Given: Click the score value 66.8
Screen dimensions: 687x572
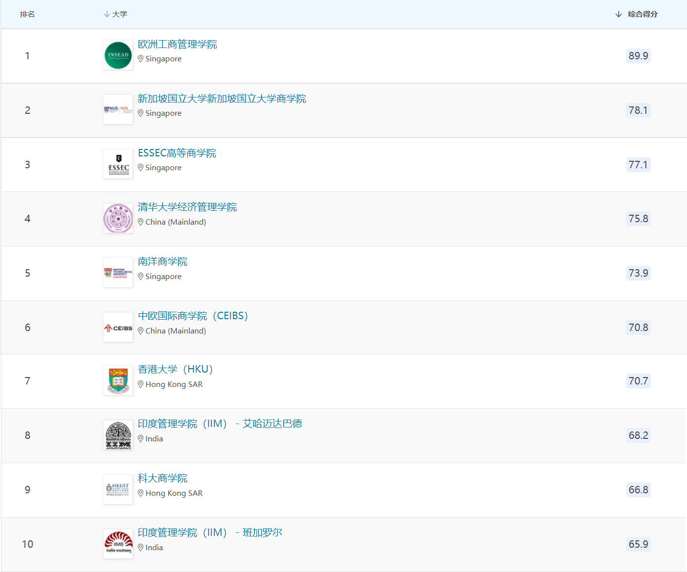Looking at the screenshot, I should click(x=638, y=490).
